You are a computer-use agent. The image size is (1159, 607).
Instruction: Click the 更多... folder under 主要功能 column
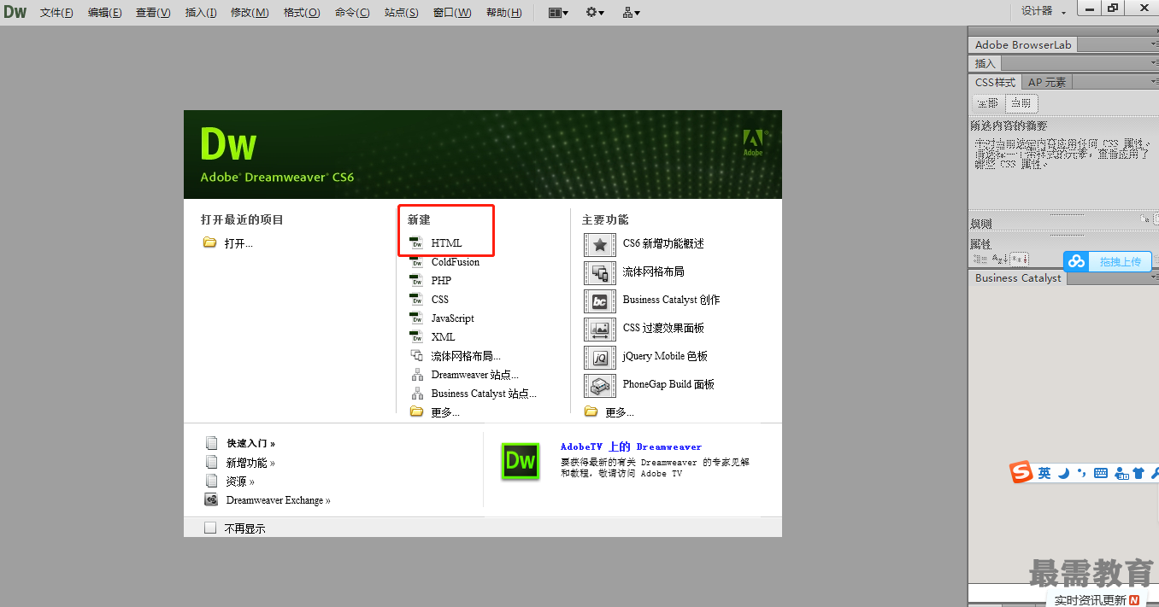pos(609,412)
